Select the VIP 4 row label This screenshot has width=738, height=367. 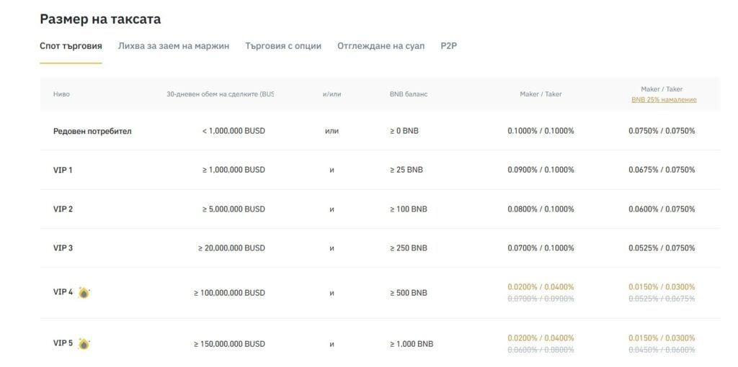pyautogui.click(x=63, y=292)
